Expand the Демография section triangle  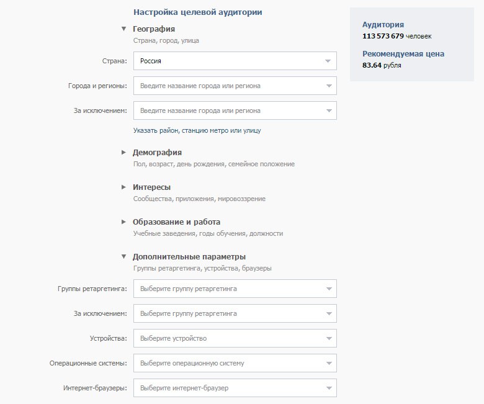coord(124,152)
